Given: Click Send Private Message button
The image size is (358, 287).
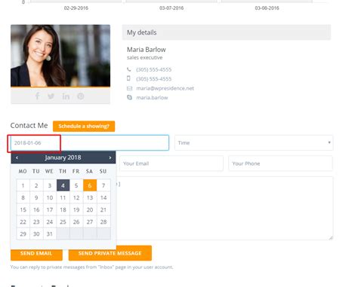Looking at the screenshot, I should 110,253.
